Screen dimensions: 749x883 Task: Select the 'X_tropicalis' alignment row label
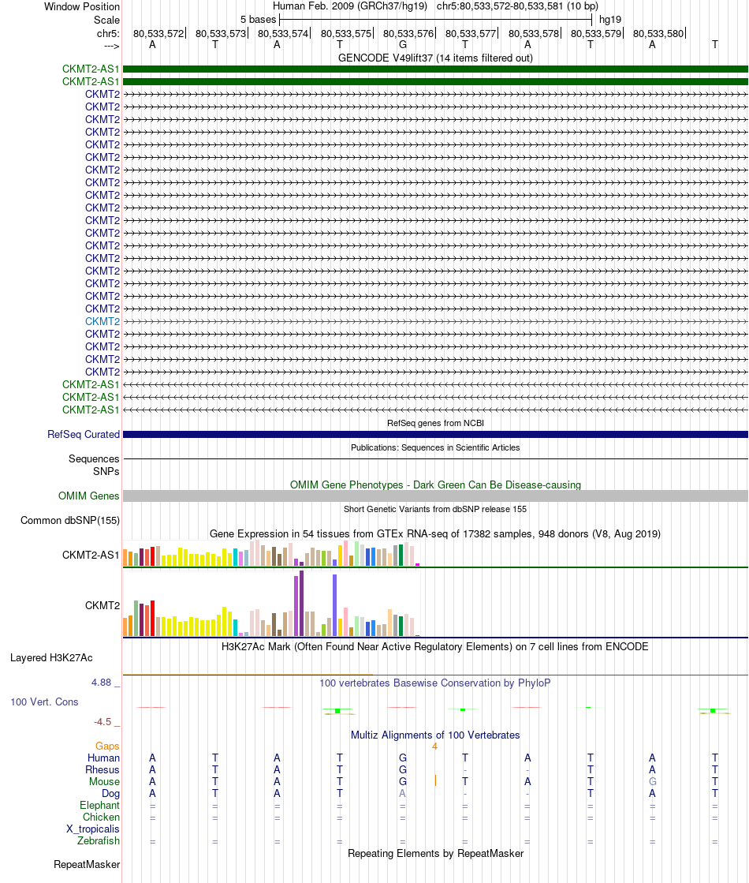point(92,829)
